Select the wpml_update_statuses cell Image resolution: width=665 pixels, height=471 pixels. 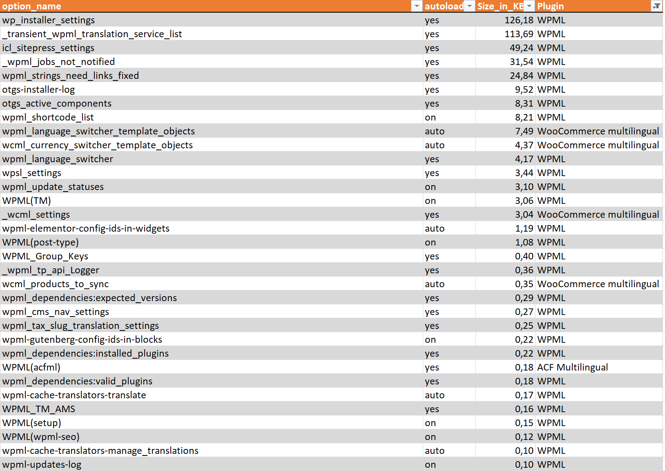[x=212, y=187]
